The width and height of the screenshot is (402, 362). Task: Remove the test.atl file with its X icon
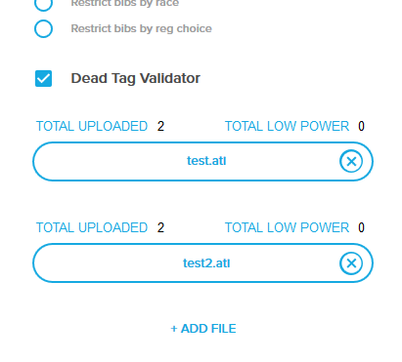pyautogui.click(x=351, y=161)
